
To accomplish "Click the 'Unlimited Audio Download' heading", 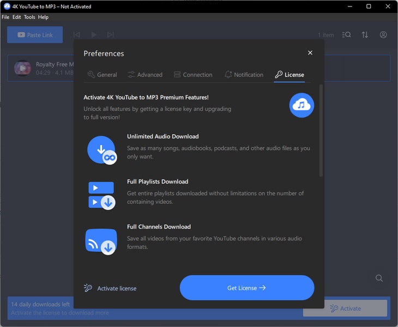I will coord(162,136).
